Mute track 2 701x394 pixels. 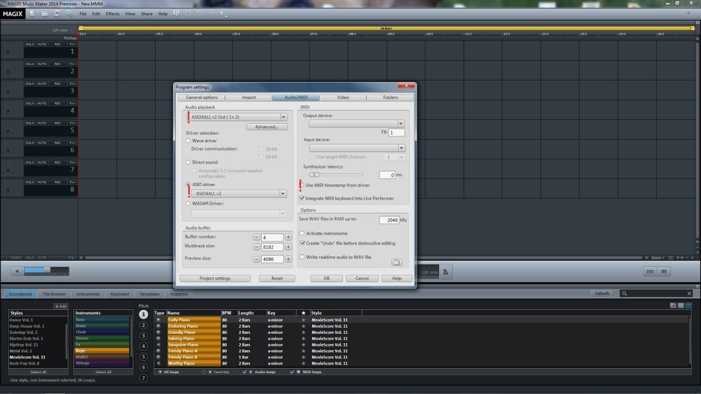click(42, 64)
